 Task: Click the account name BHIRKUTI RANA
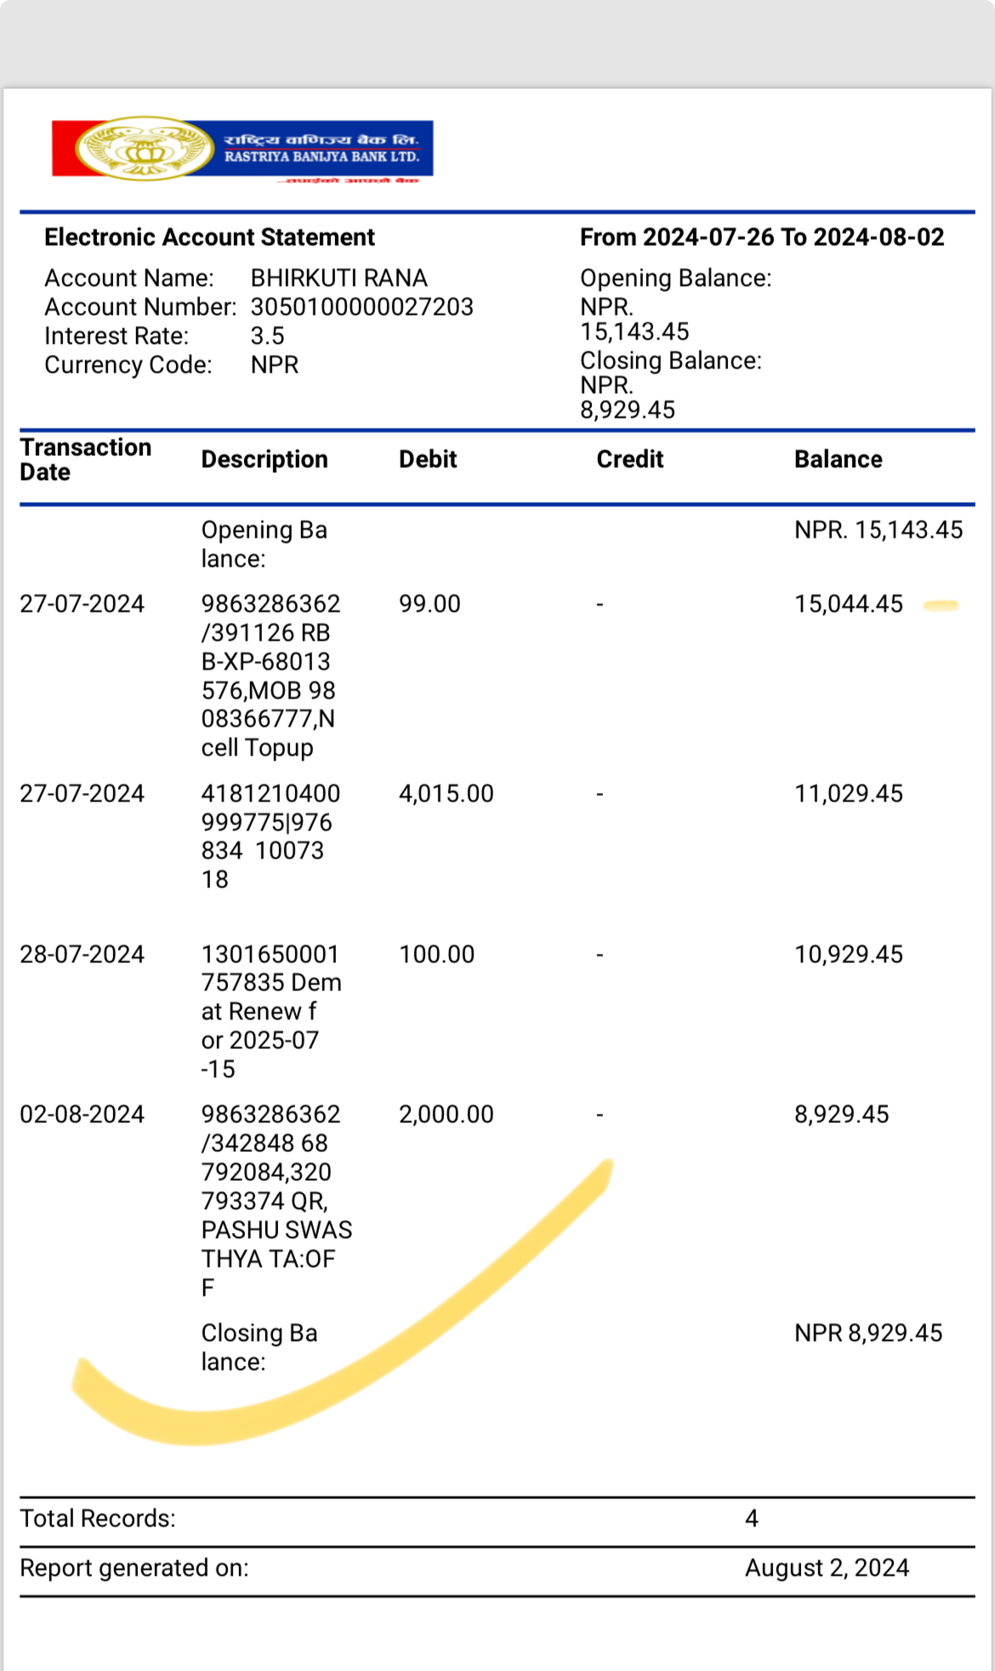(339, 278)
